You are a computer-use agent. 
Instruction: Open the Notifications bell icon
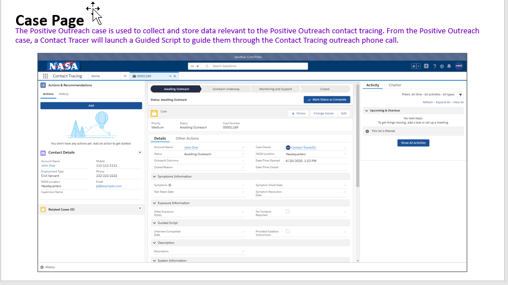click(x=449, y=66)
